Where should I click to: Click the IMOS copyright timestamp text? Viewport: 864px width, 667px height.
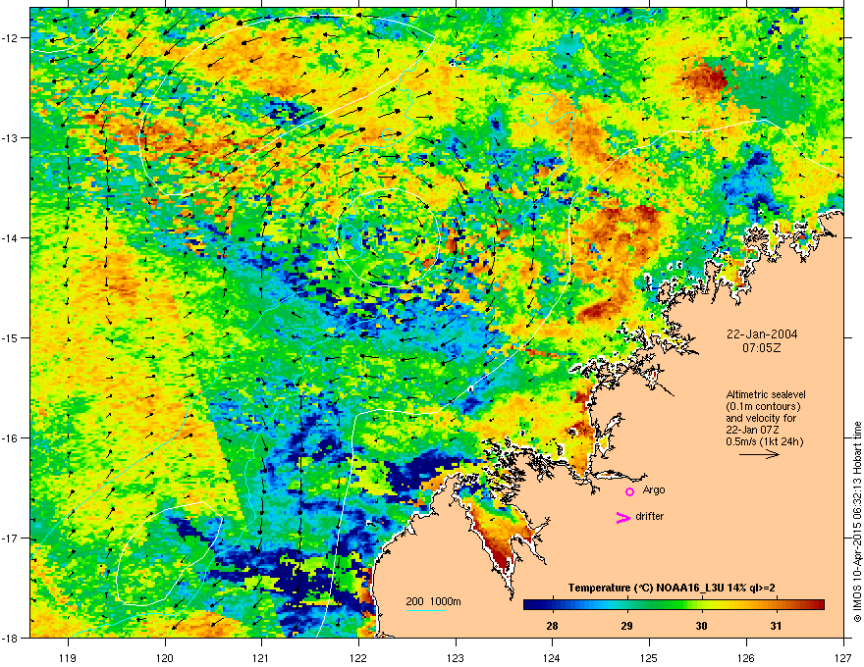pyautogui.click(x=857, y=522)
